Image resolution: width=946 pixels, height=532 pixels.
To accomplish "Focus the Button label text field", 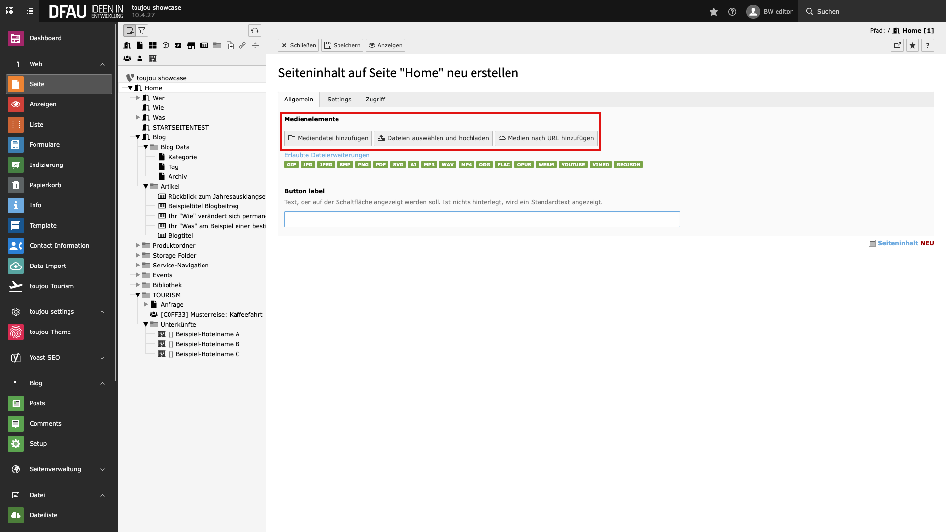I will click(482, 219).
